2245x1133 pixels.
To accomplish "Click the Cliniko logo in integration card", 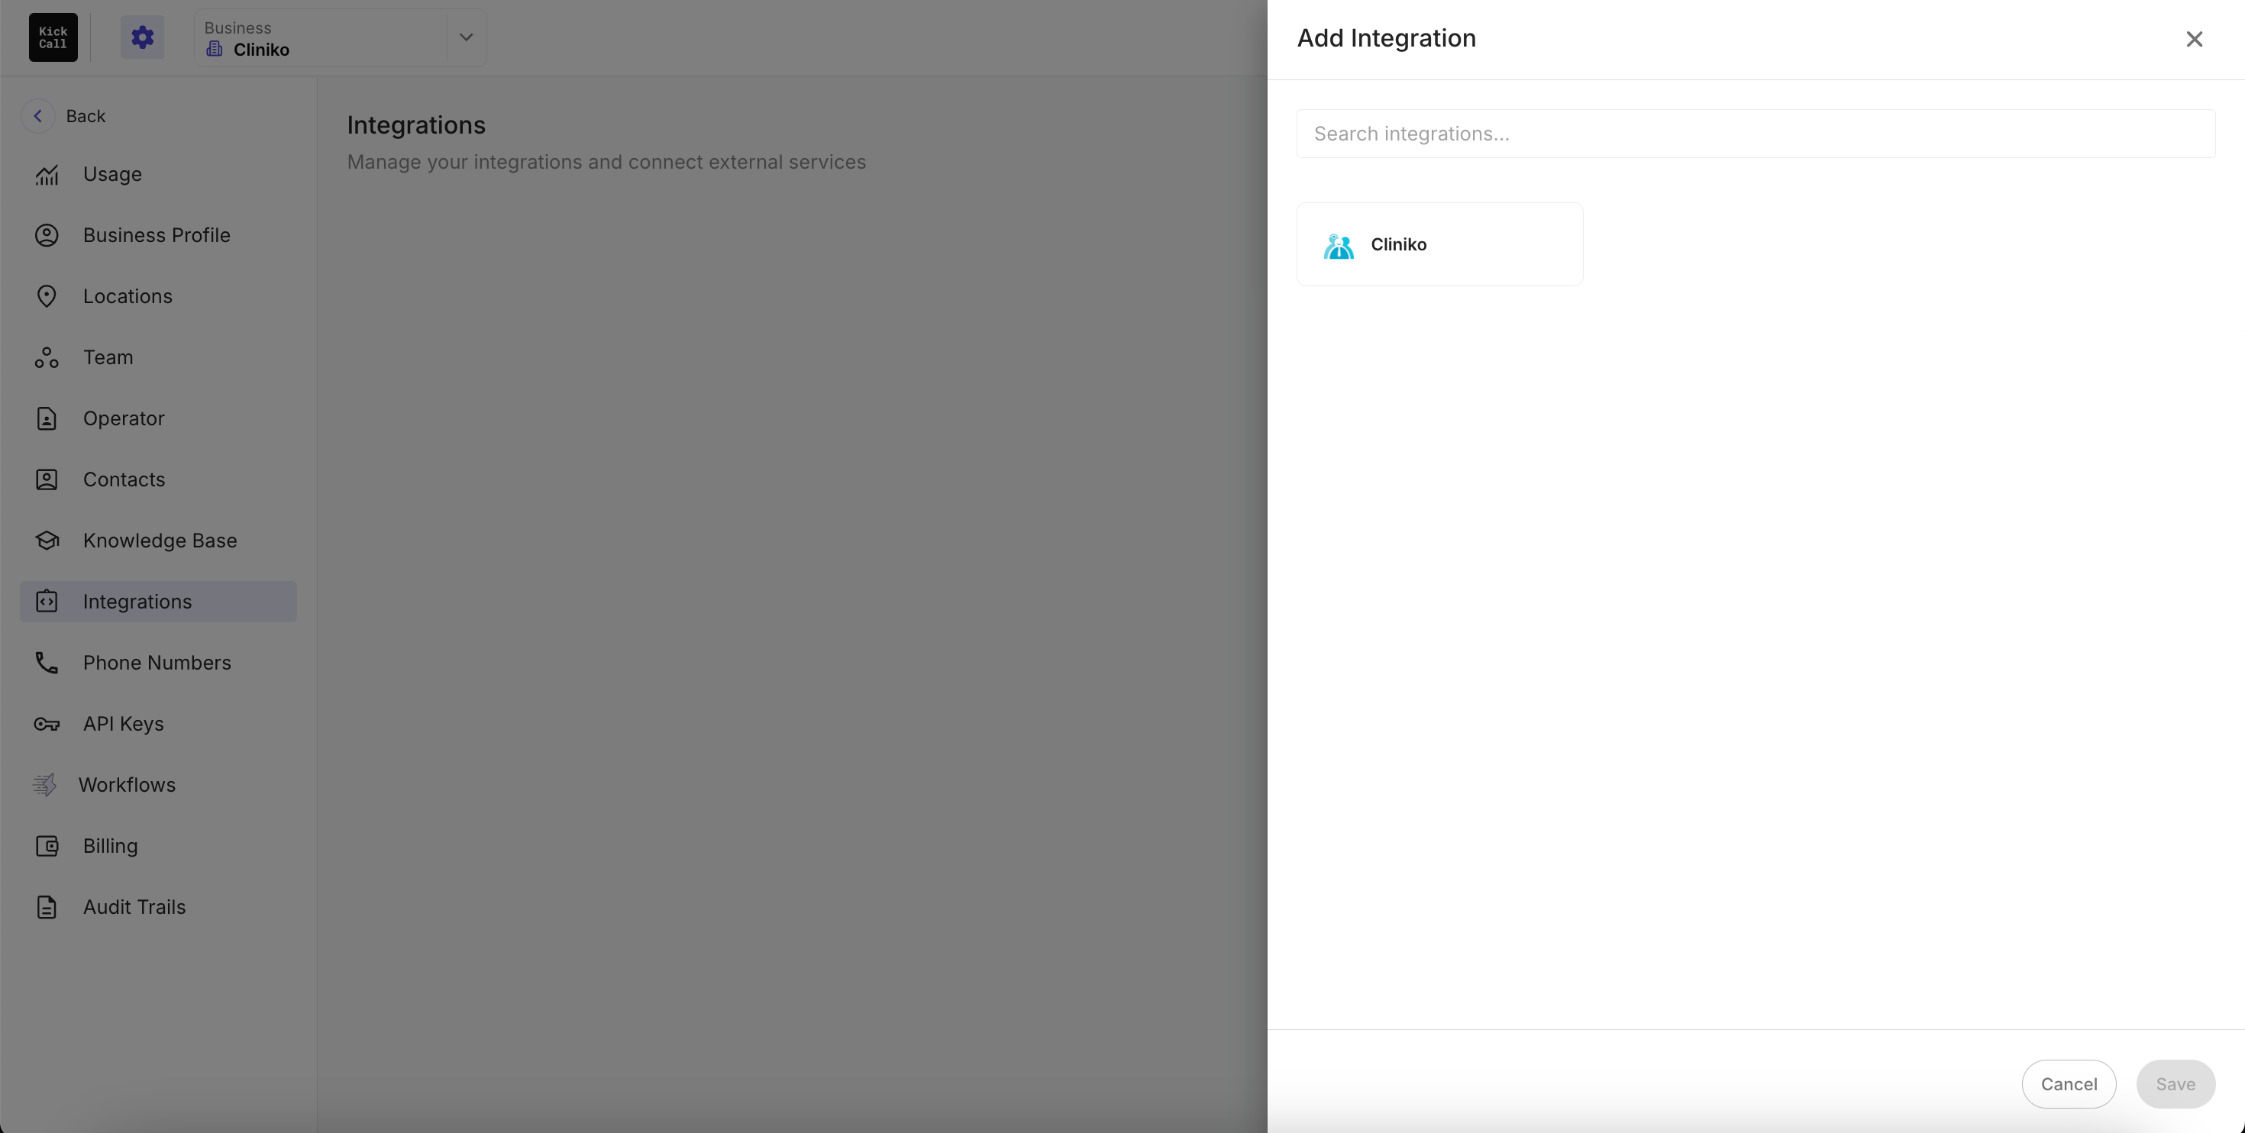I will (x=1339, y=246).
